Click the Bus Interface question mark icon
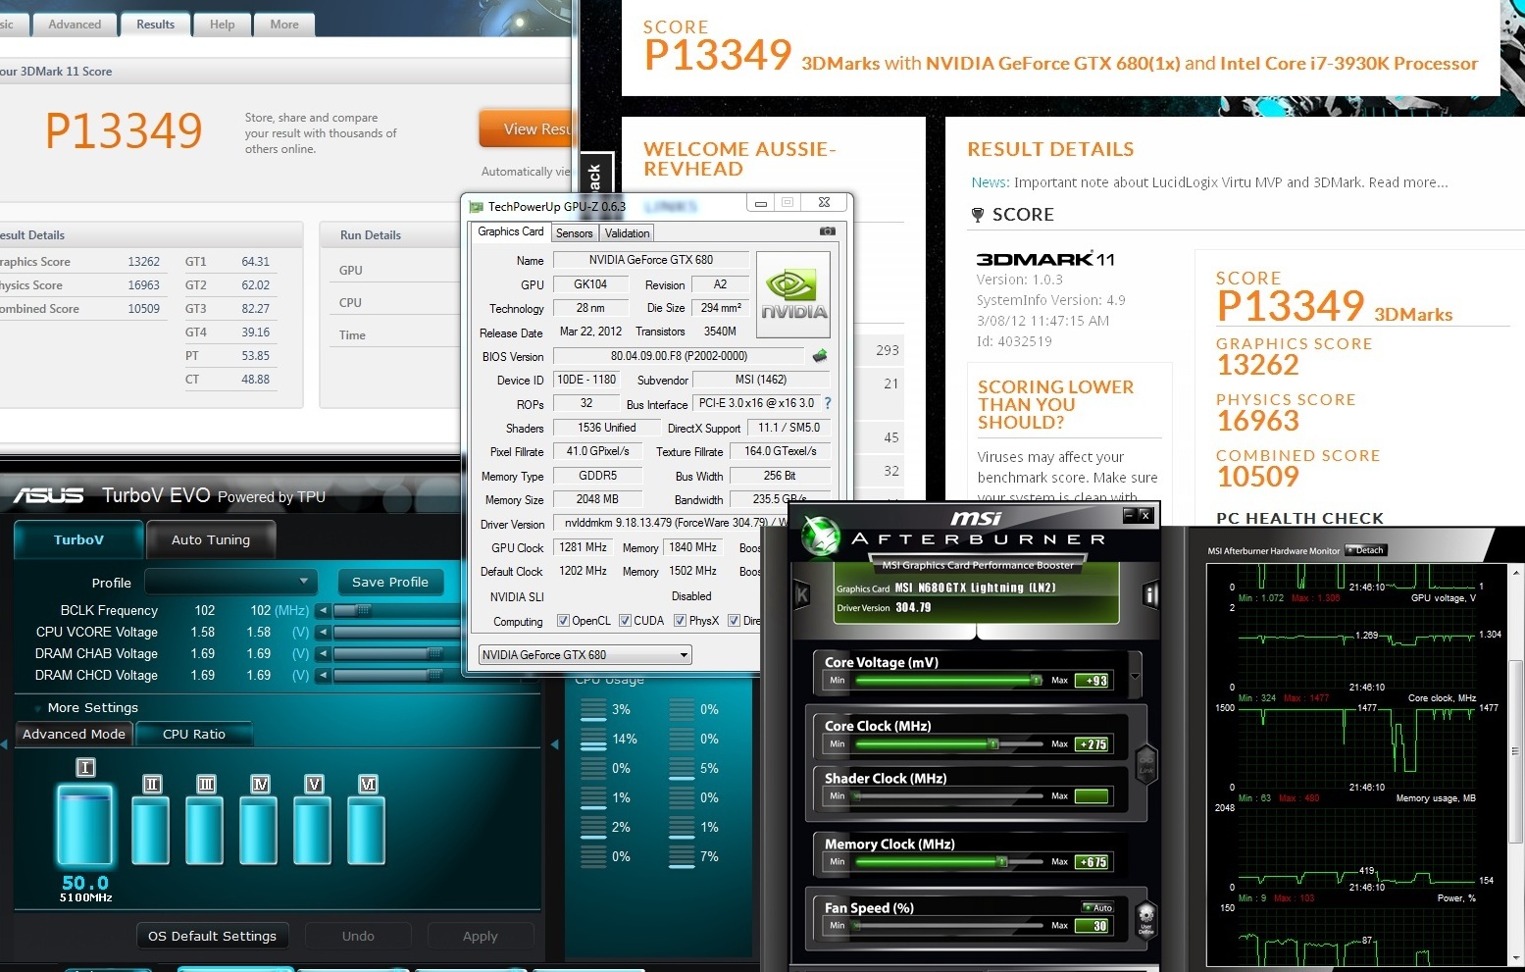Image resolution: width=1525 pixels, height=972 pixels. (828, 403)
